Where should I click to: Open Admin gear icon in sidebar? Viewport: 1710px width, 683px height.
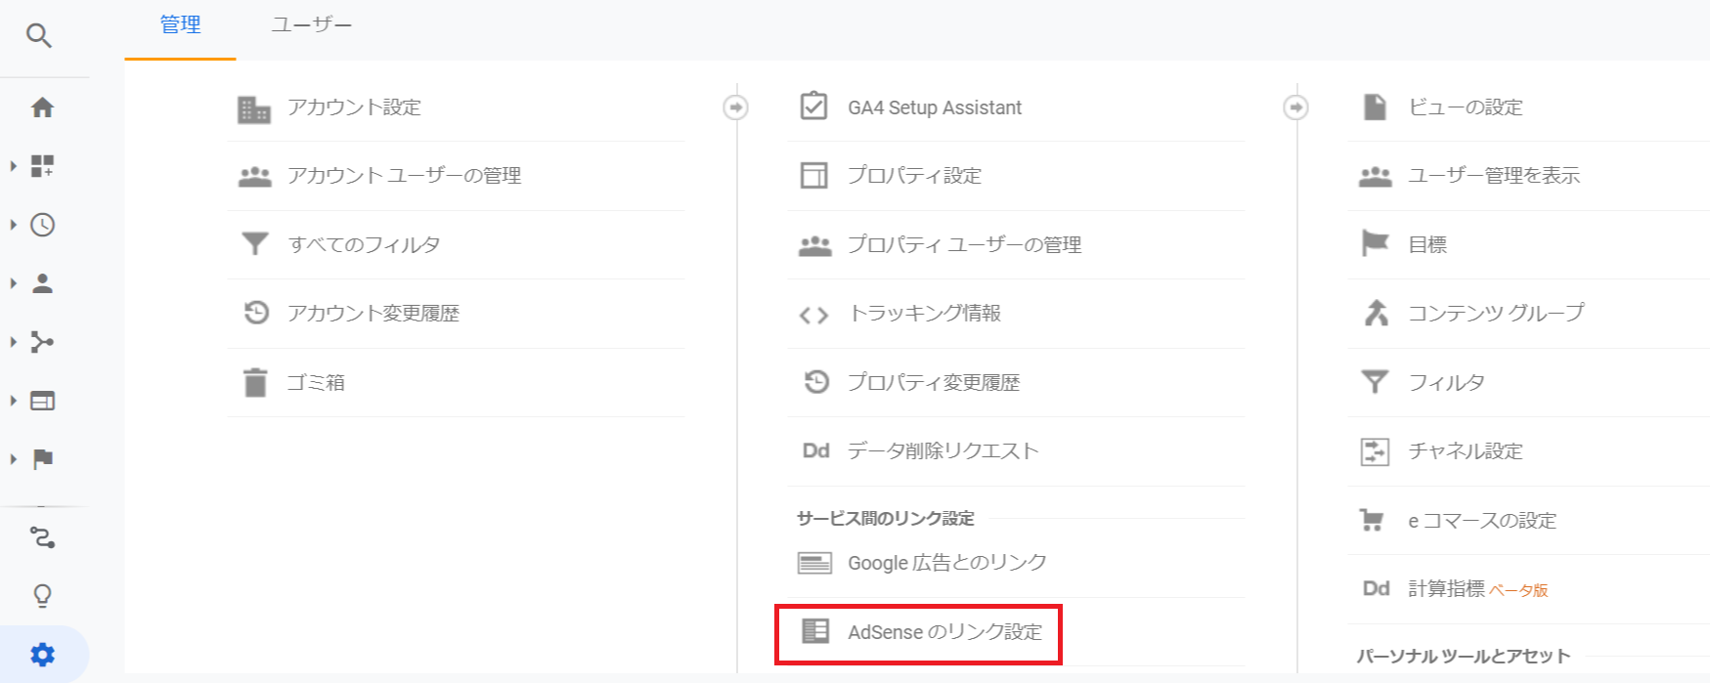(x=42, y=655)
